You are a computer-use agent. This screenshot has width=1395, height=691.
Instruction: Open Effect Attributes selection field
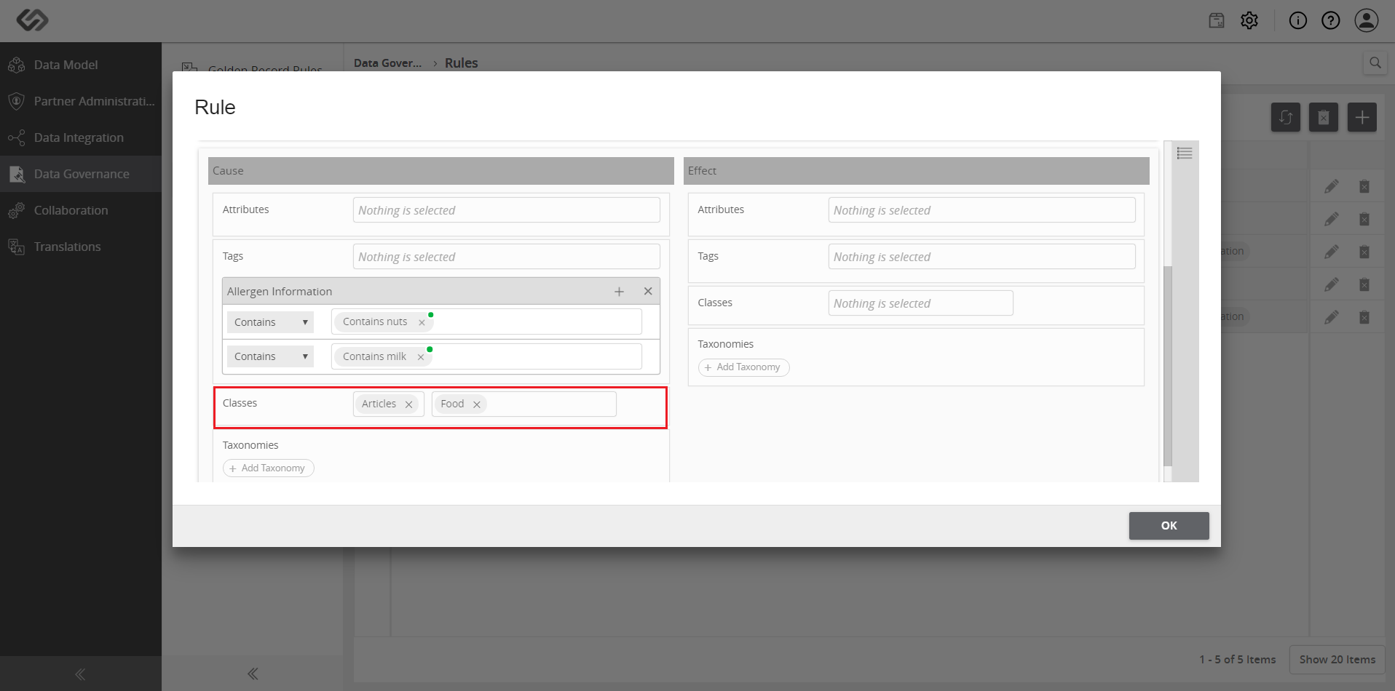[981, 210]
